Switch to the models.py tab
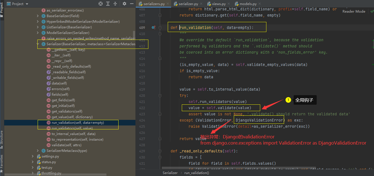Viewport: 374px width, 176px height. click(x=248, y=4)
